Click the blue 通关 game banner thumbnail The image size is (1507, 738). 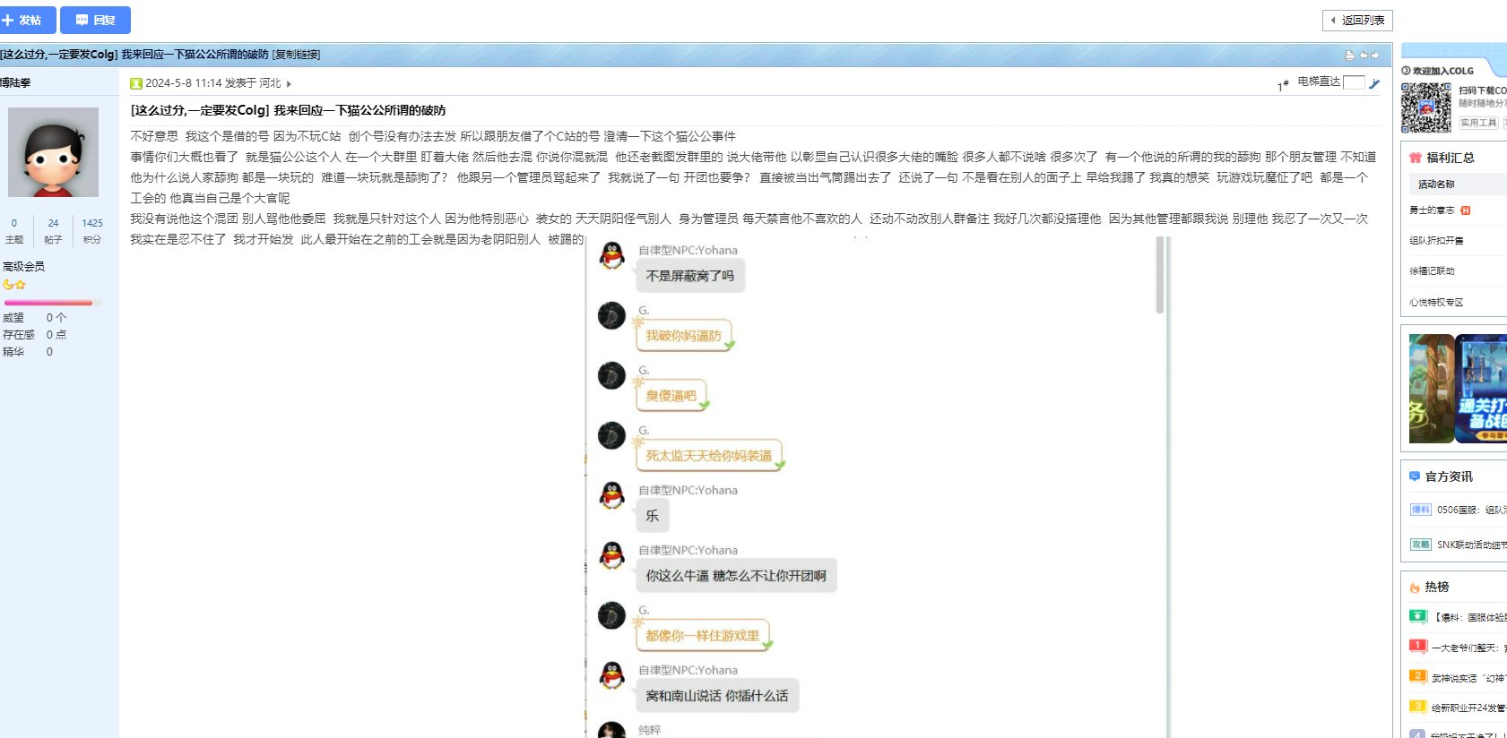coord(1481,389)
